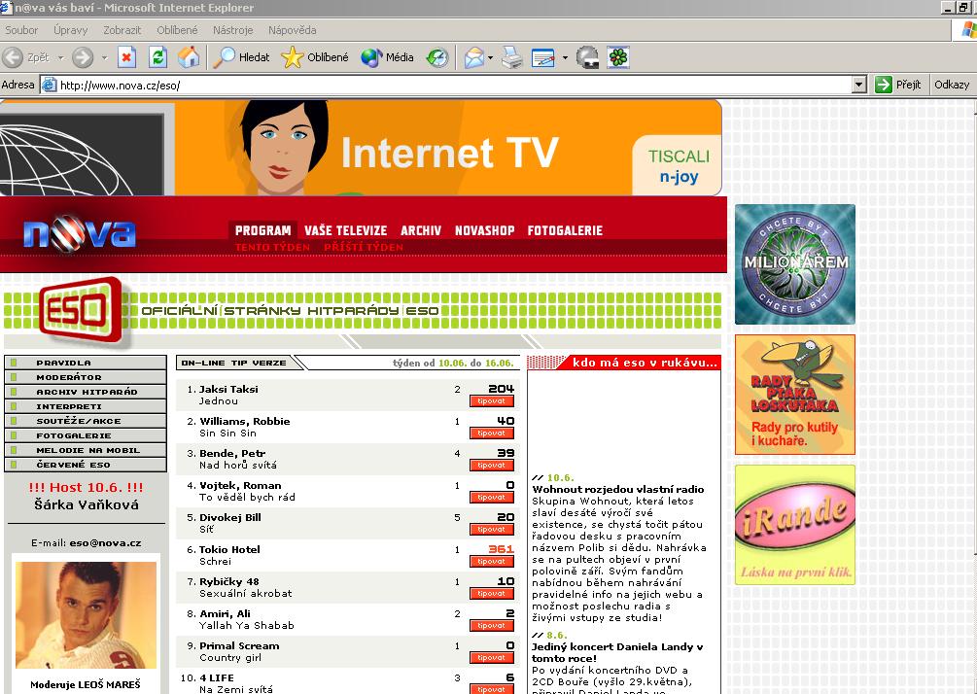Open MODERÁTOR in the ESO sidebar
Viewport: 977px width, 694px height.
[x=86, y=377]
